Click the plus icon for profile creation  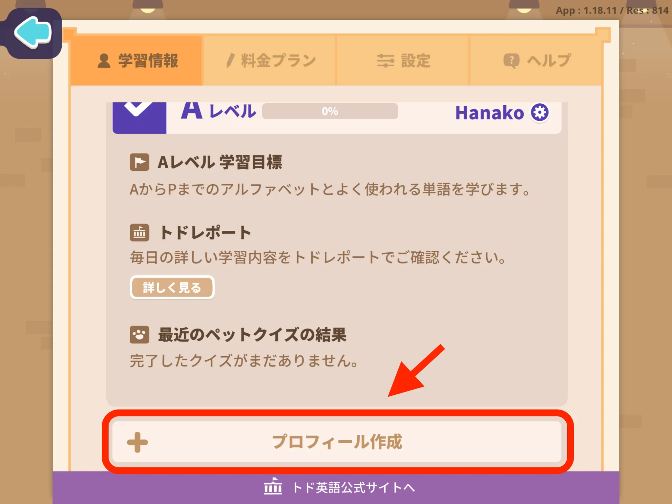click(137, 442)
